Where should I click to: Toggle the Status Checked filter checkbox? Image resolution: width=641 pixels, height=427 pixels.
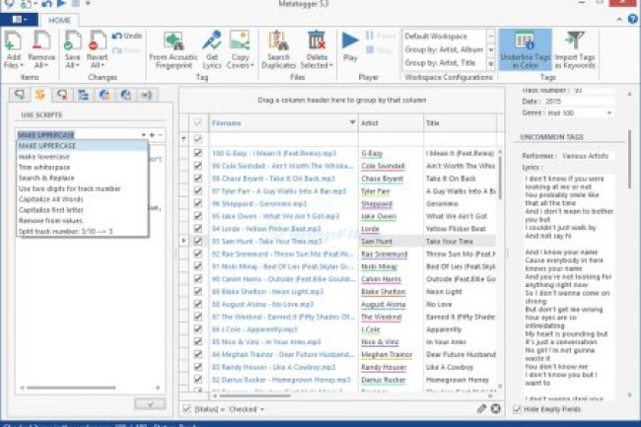click(186, 408)
